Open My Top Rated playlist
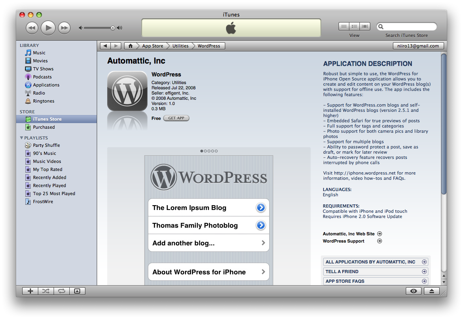Viewport: 463px width, 319px height. coord(56,169)
